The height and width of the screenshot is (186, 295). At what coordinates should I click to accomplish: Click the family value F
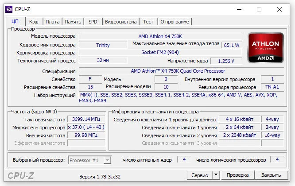click(90, 79)
